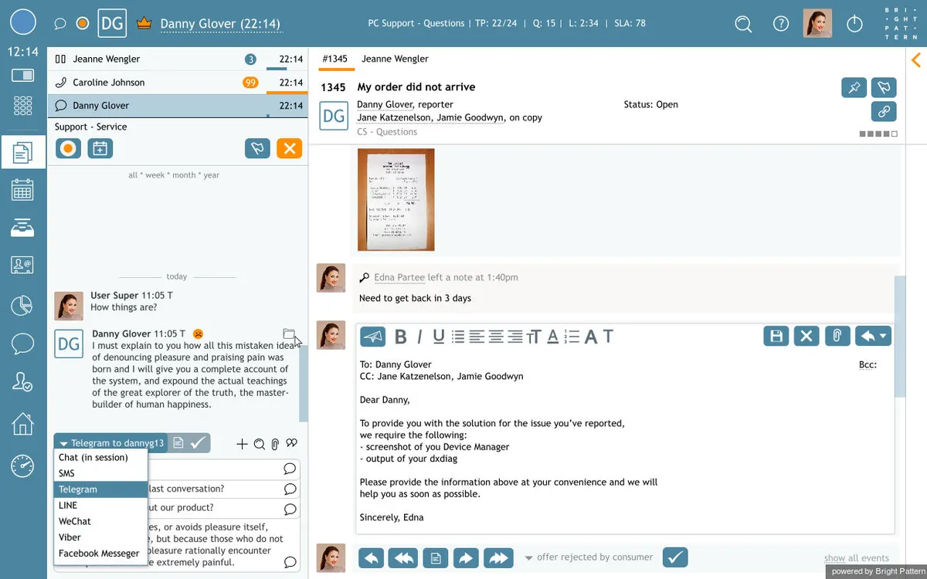Apply bulleted list in email editor
The image size is (927, 579).
[x=458, y=337]
